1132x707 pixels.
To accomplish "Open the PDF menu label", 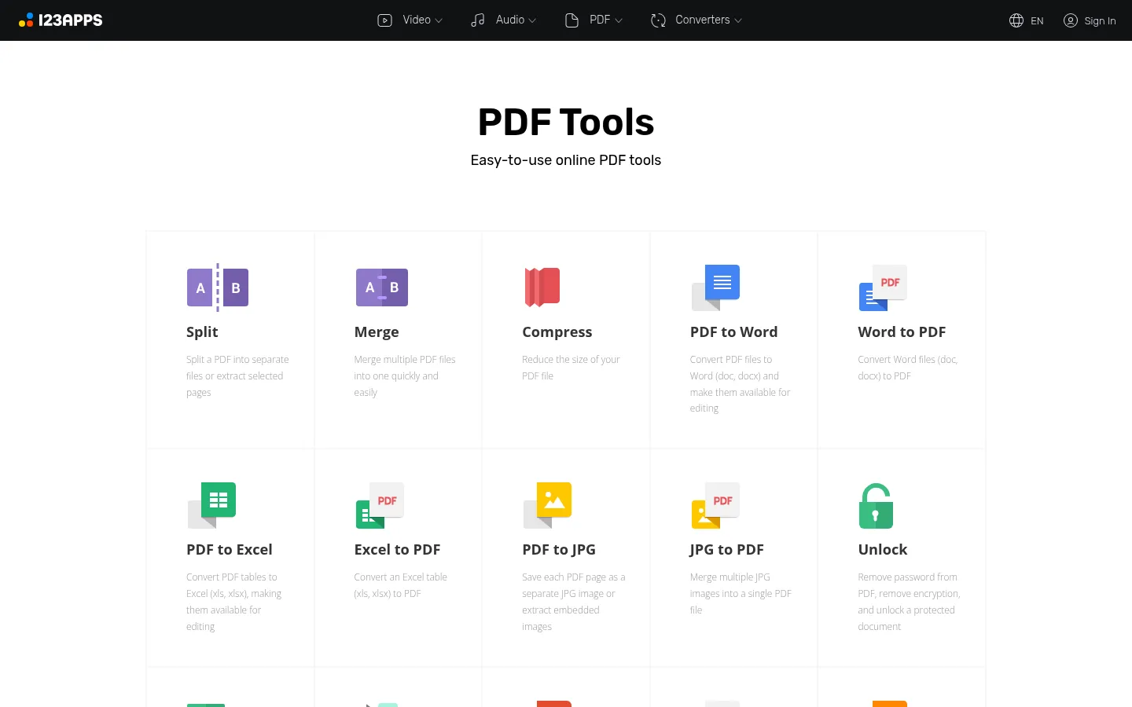I will [x=600, y=20].
